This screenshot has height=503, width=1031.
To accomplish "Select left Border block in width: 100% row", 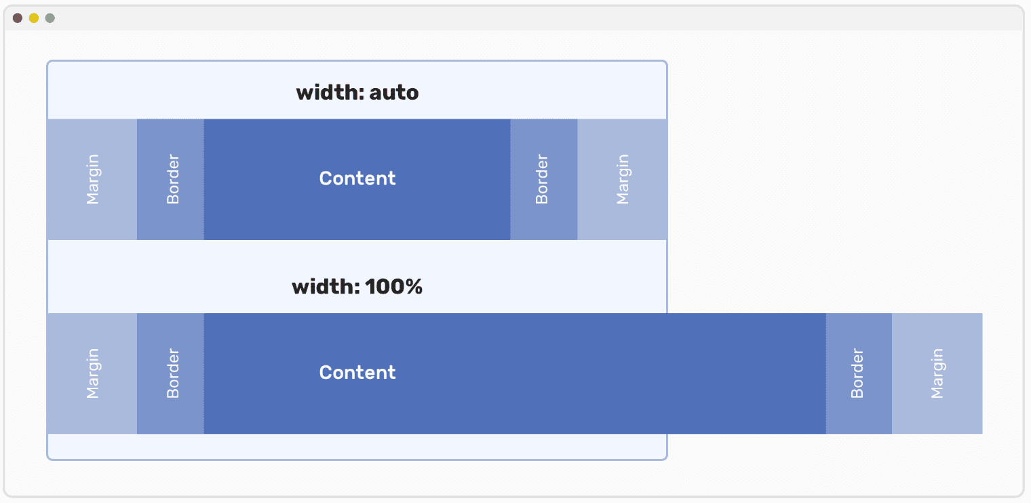I will (x=170, y=374).
